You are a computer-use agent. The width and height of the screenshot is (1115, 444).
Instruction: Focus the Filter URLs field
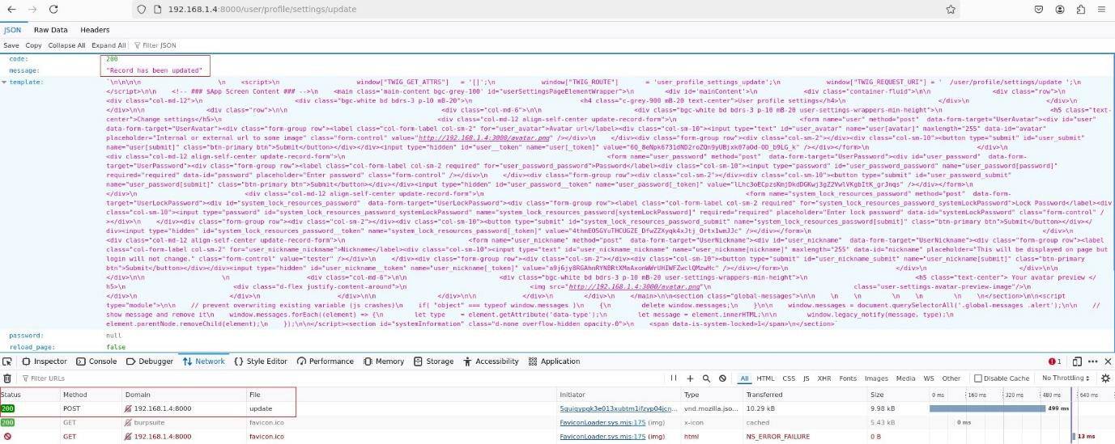[340, 378]
